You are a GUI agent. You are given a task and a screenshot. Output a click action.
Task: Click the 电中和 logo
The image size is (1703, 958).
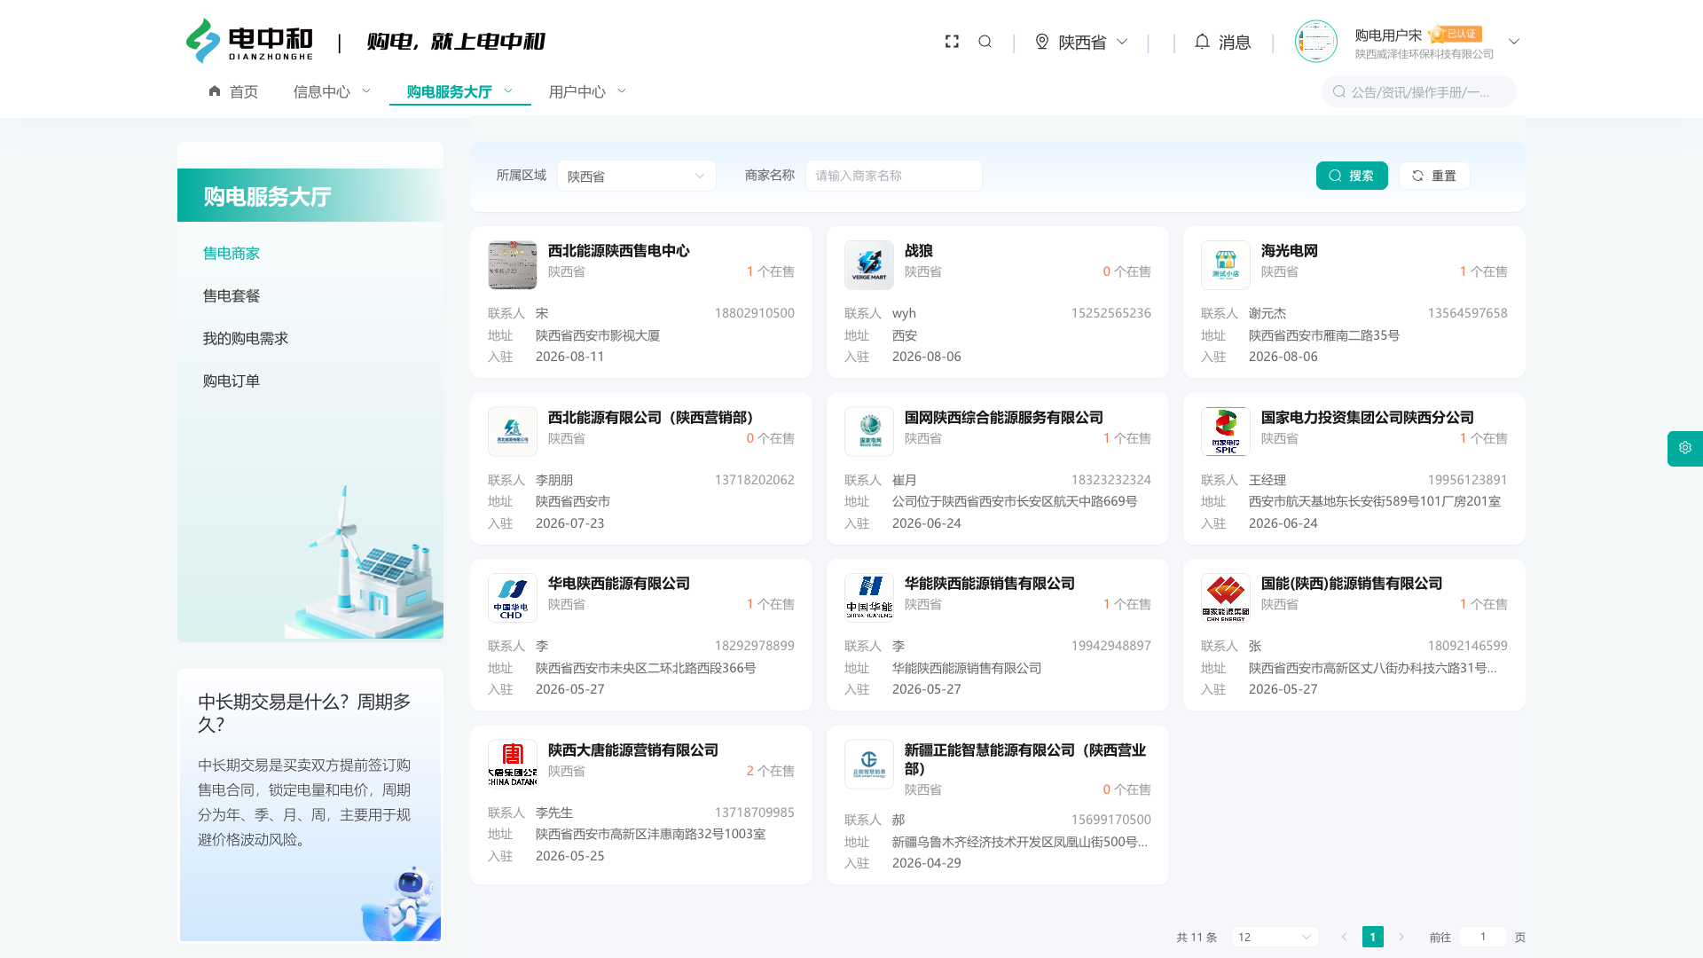point(249,41)
